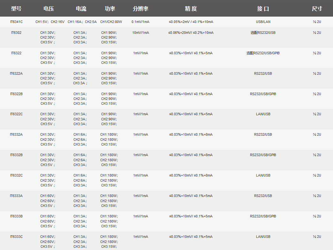The width and height of the screenshot is (333, 250).
Task: Open the IT6322 product link
Action: click(16, 53)
